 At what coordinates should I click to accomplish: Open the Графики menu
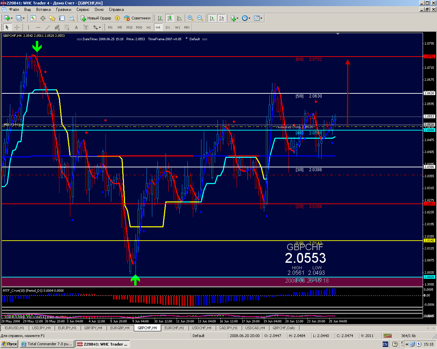click(x=64, y=10)
